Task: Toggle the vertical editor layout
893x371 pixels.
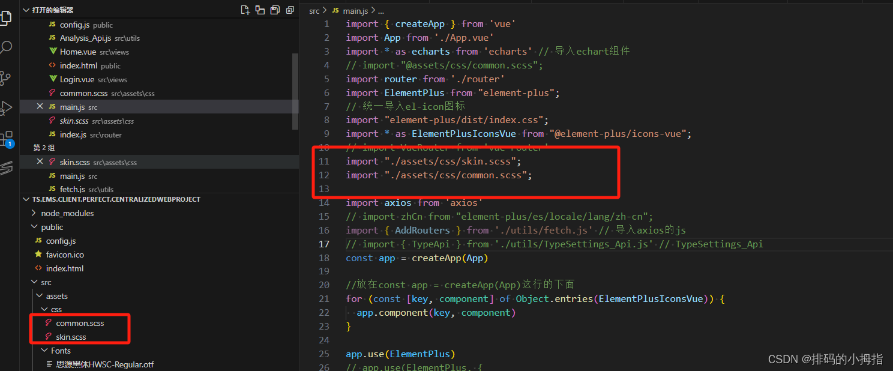Action: [260, 9]
